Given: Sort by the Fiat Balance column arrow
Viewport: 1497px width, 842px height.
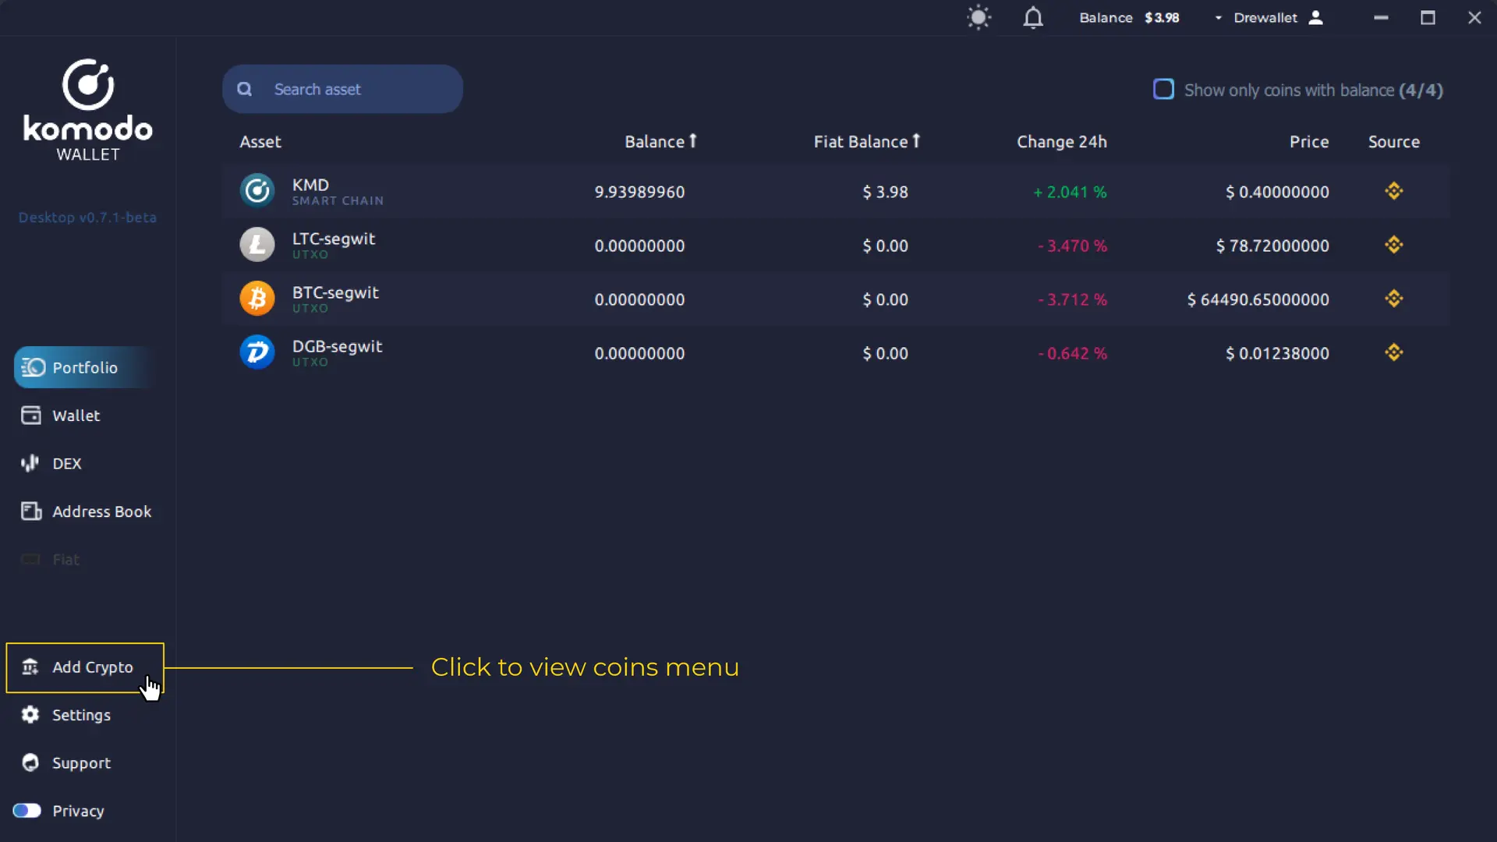Looking at the screenshot, I should click(x=916, y=140).
